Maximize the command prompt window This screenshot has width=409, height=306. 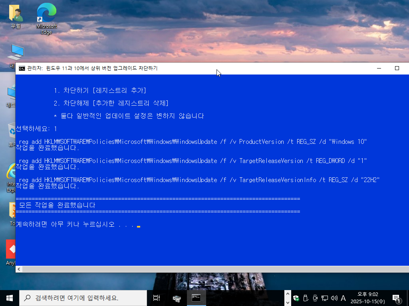(397, 68)
